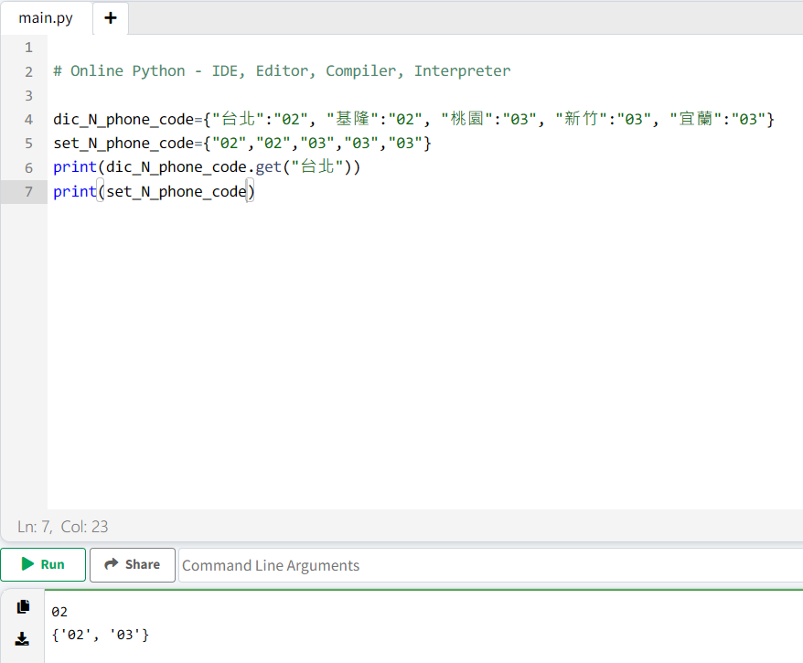Copy output with the clipboard icon

(x=23, y=606)
